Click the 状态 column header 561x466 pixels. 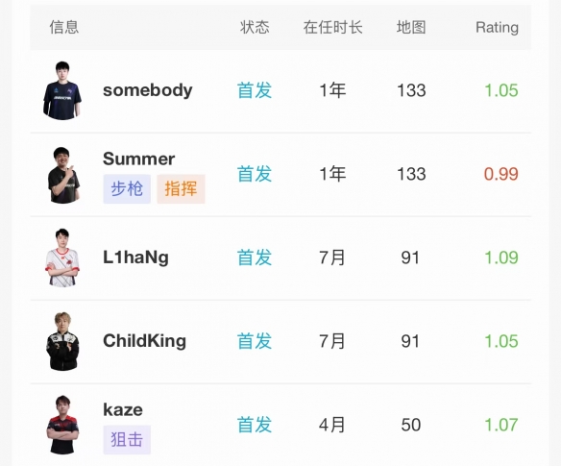coord(255,28)
